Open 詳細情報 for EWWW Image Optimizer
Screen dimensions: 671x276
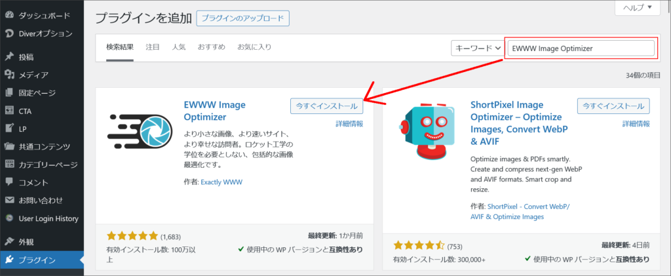pos(349,124)
